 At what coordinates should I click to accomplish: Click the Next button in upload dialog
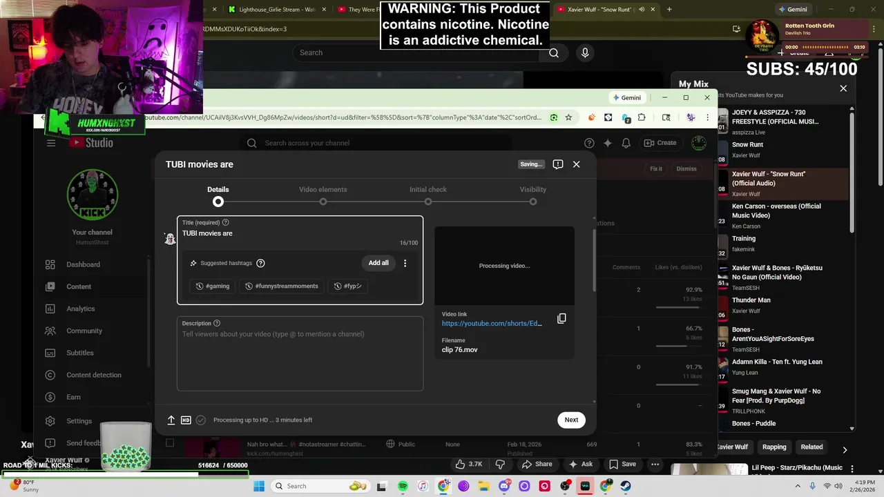[x=571, y=420]
